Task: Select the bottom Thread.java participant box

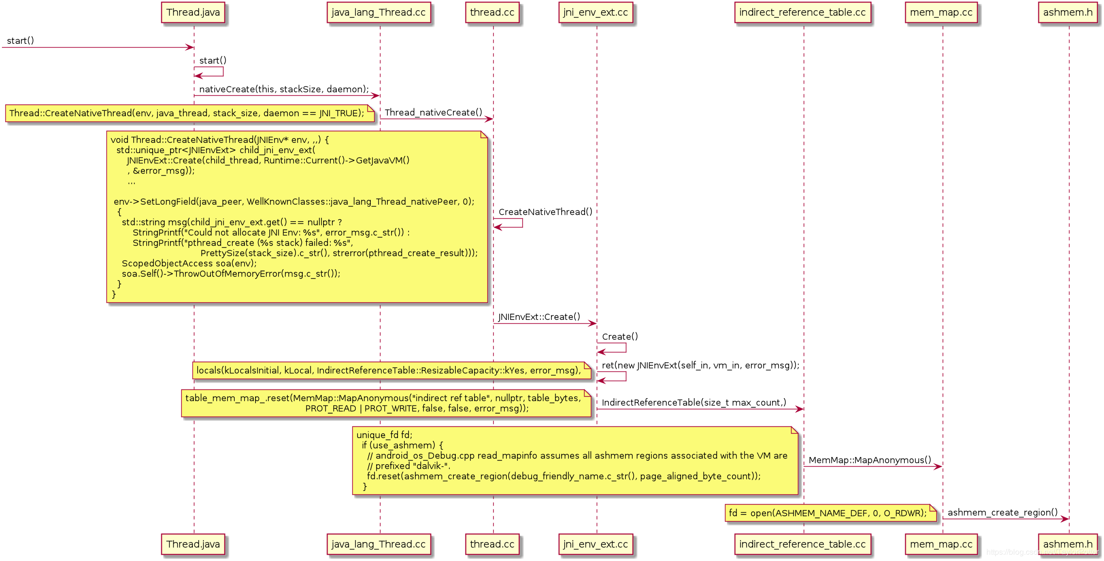Action: tap(193, 544)
